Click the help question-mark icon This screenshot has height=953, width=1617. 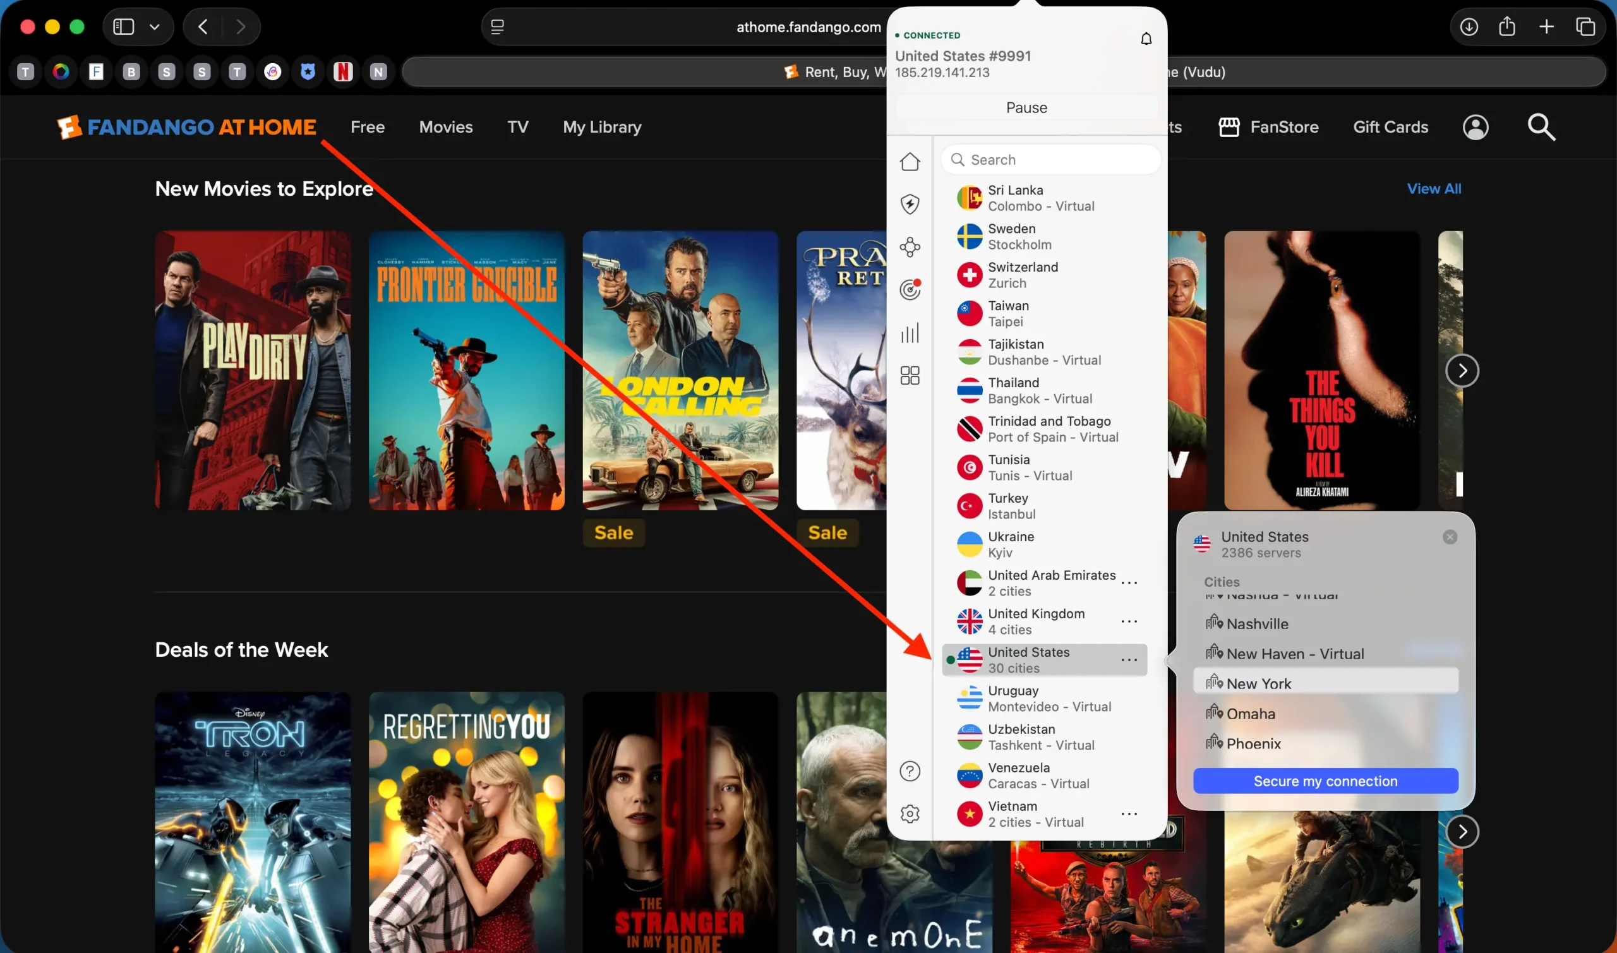[910, 770]
